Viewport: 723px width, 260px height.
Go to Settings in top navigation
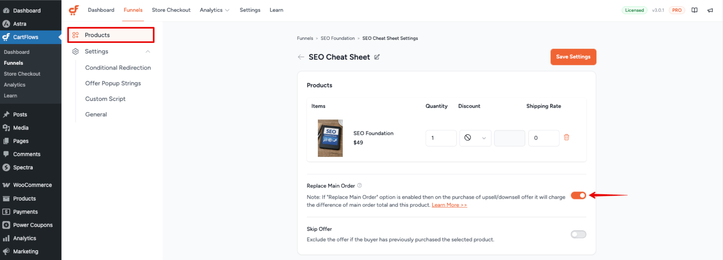(250, 10)
